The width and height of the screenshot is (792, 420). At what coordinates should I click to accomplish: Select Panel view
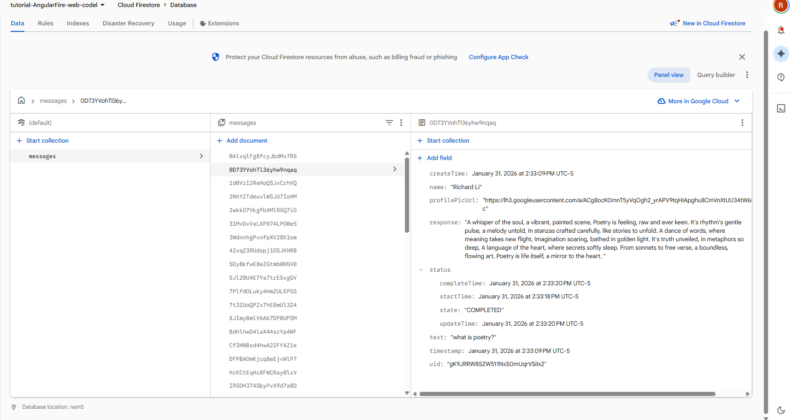669,75
